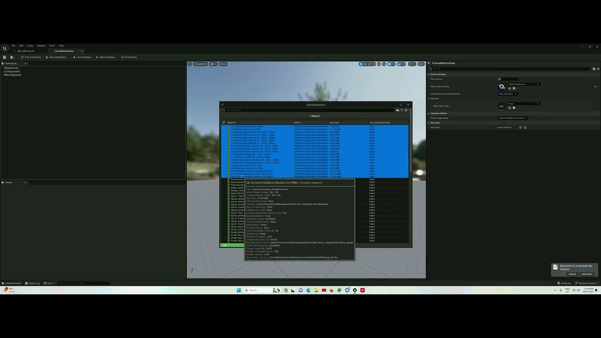This screenshot has width=601, height=338.
Task: Activate the select mode cursor icon in viewport
Action: 361,64
